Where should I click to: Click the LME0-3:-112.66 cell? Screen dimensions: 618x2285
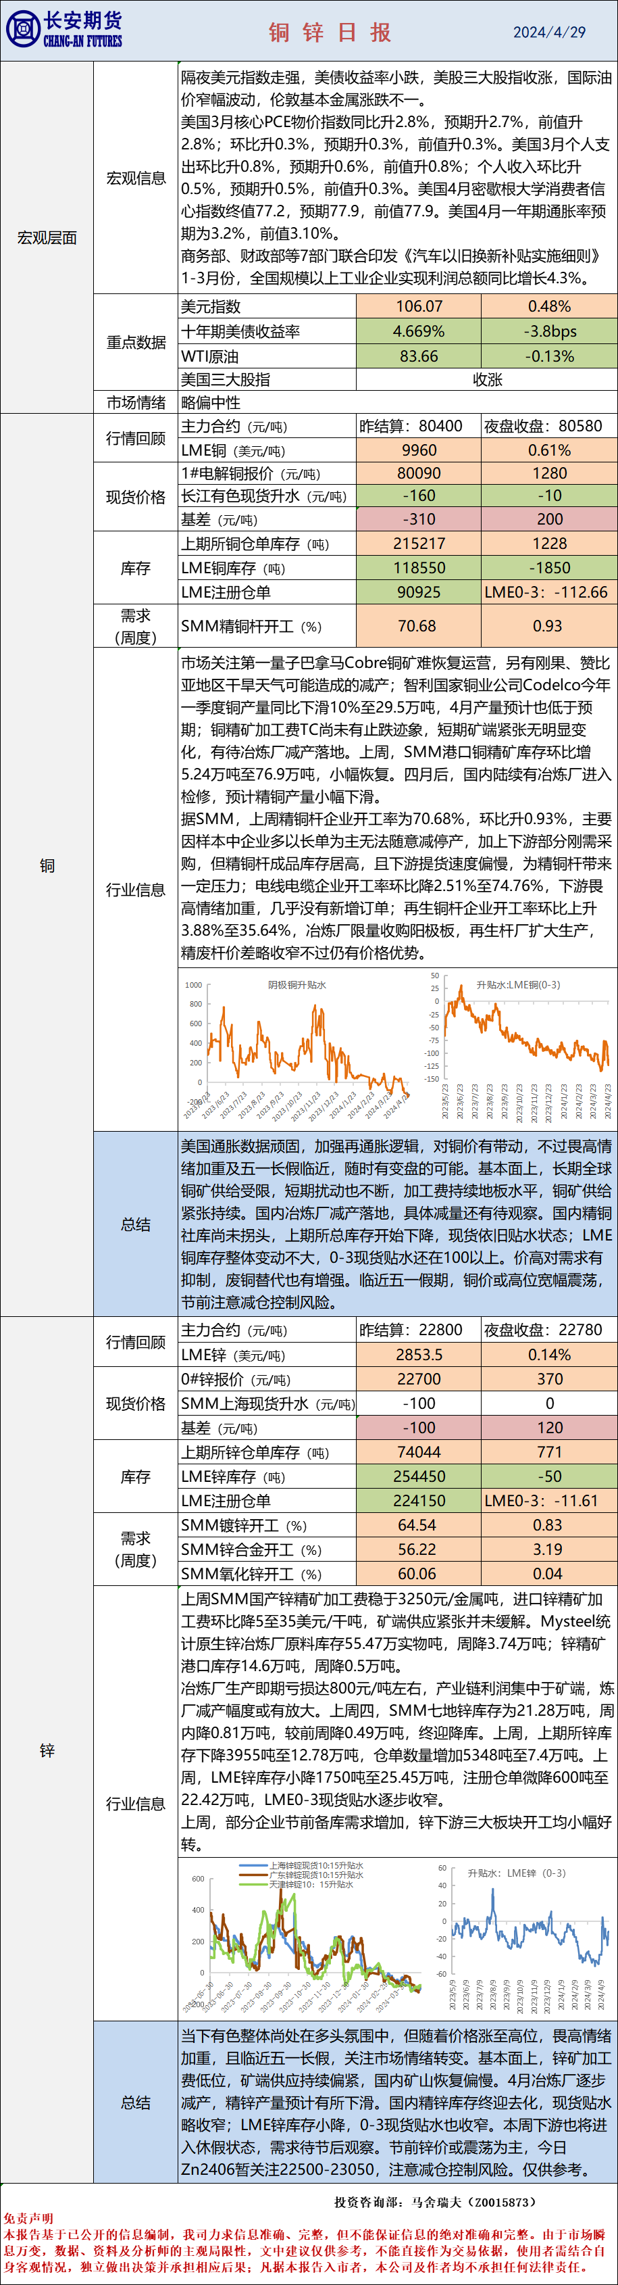550,592
